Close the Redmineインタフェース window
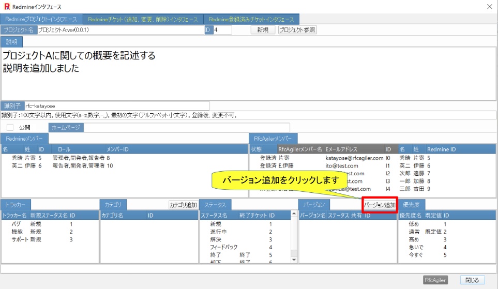The width and height of the screenshot is (498, 289). [x=489, y=7]
